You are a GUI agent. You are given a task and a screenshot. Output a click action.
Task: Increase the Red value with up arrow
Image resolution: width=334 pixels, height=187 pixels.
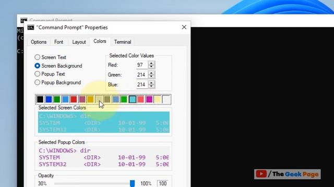click(x=151, y=63)
